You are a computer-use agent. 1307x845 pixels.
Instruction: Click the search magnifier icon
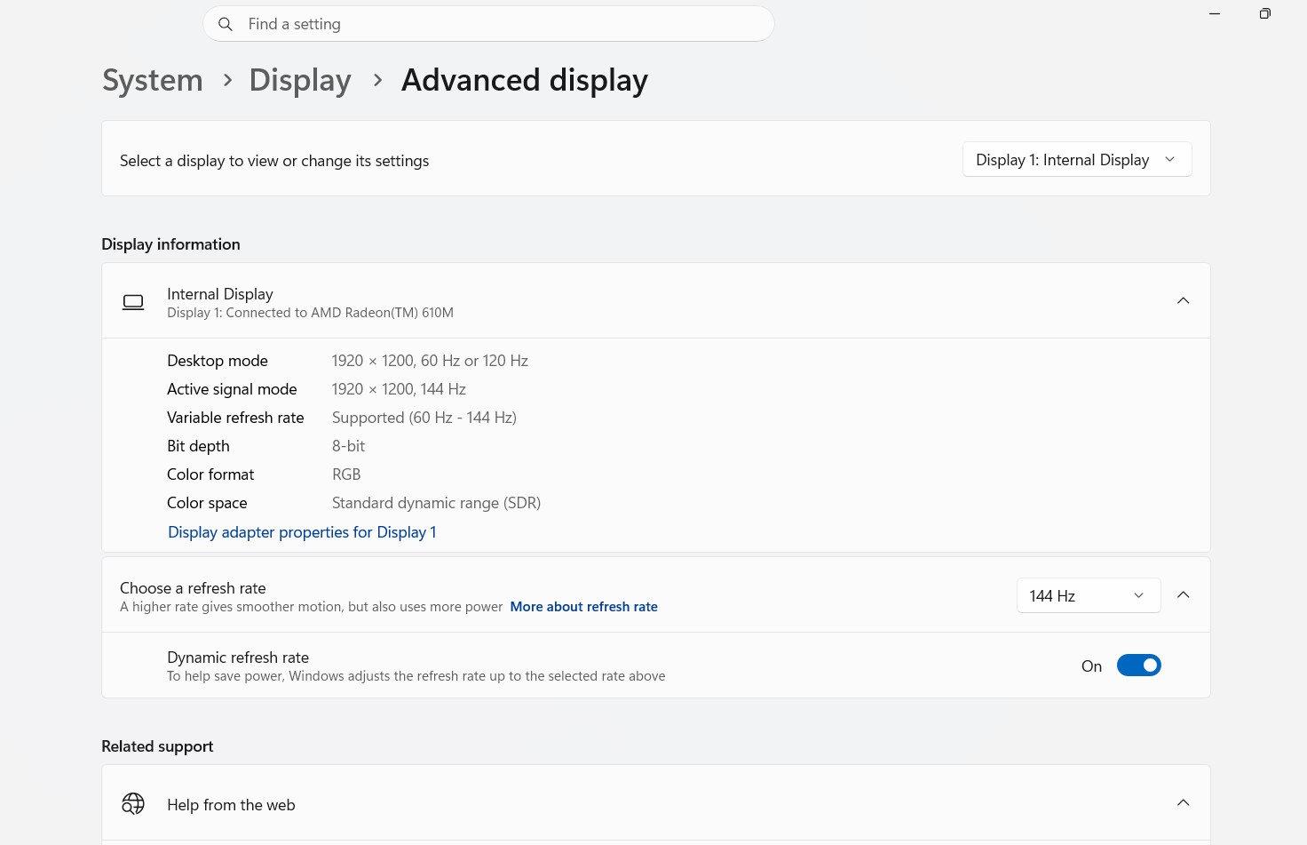[226, 24]
